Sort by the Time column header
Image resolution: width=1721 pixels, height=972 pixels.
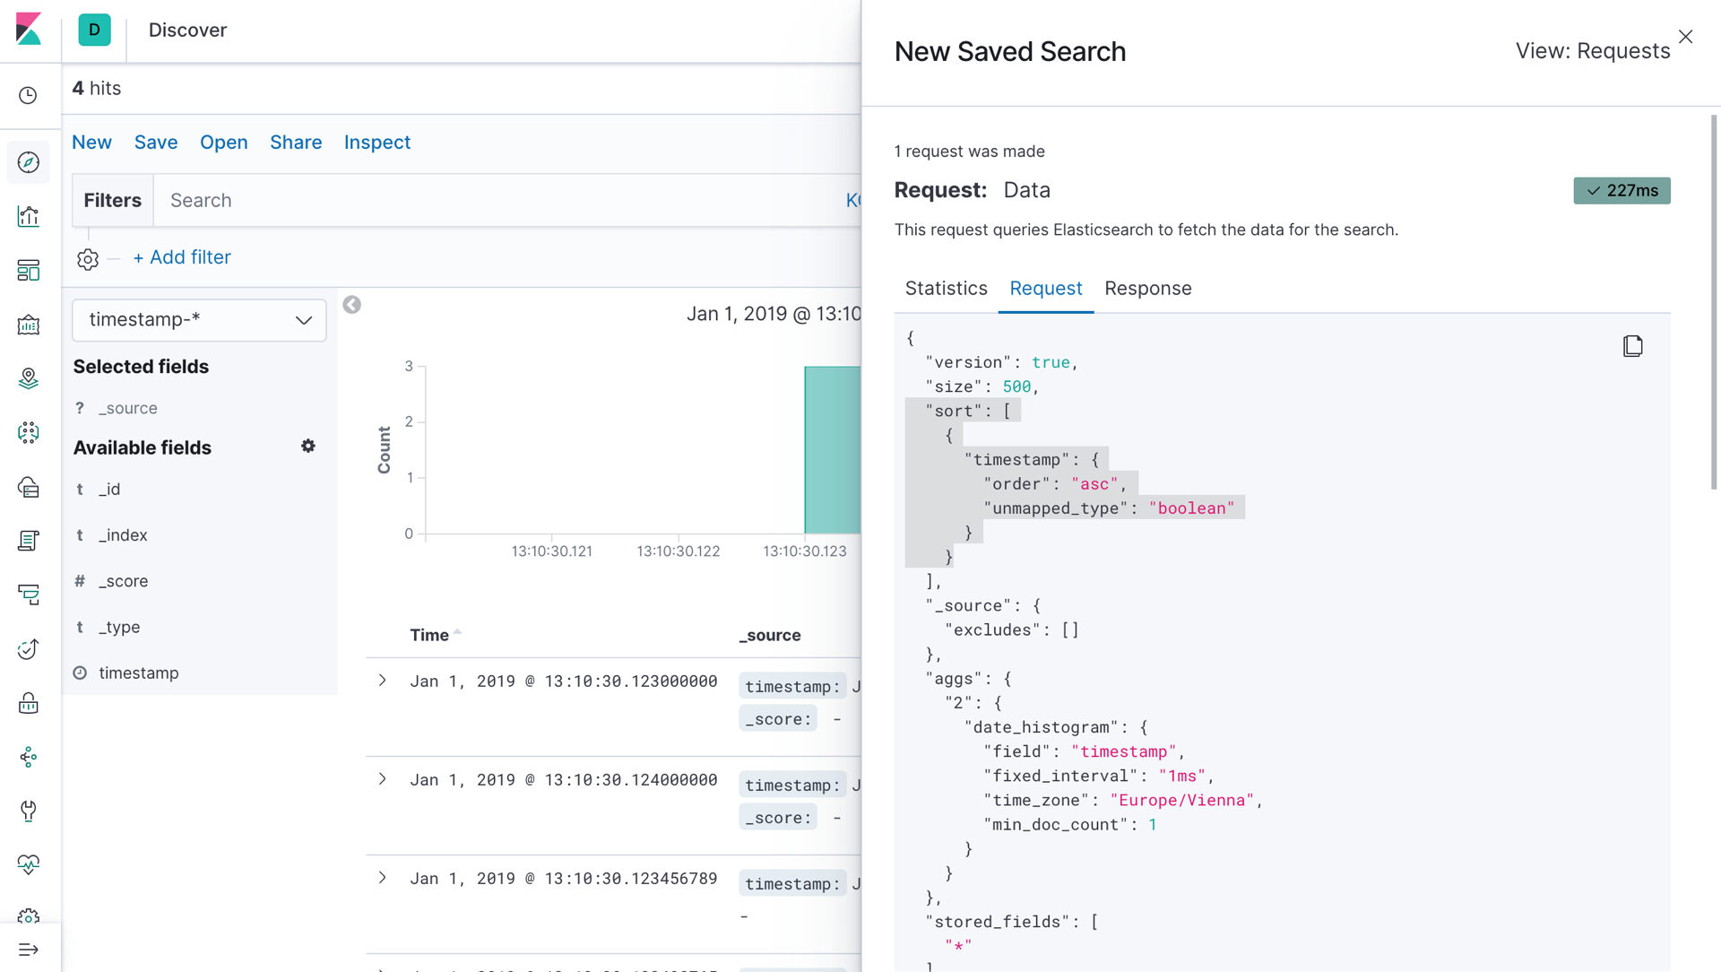[x=435, y=635]
